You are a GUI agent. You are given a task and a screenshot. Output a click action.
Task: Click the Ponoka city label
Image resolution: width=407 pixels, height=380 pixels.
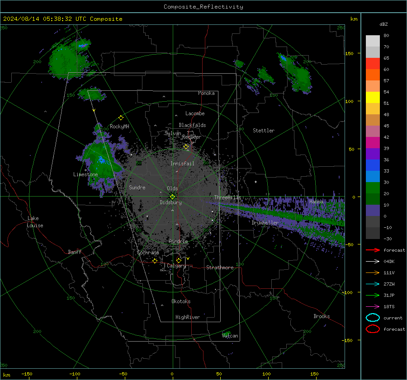pyautogui.click(x=206, y=94)
